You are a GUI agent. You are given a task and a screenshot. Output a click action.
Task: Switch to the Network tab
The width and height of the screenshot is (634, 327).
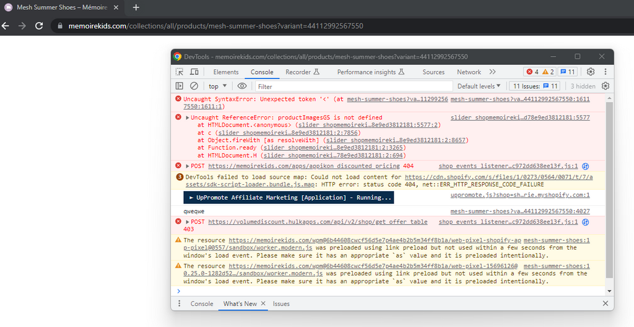coord(469,72)
